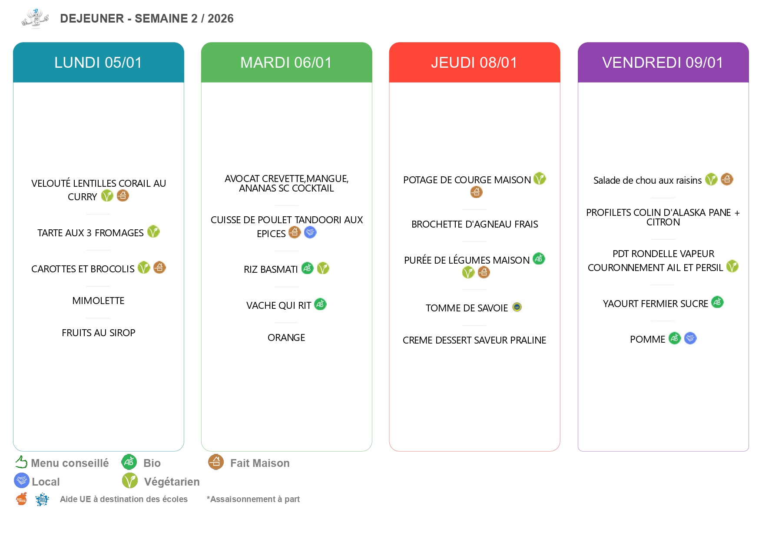The width and height of the screenshot is (762, 539).
Task: Click the Menu conseillé thumbs-up legend icon
Action: click(x=21, y=462)
